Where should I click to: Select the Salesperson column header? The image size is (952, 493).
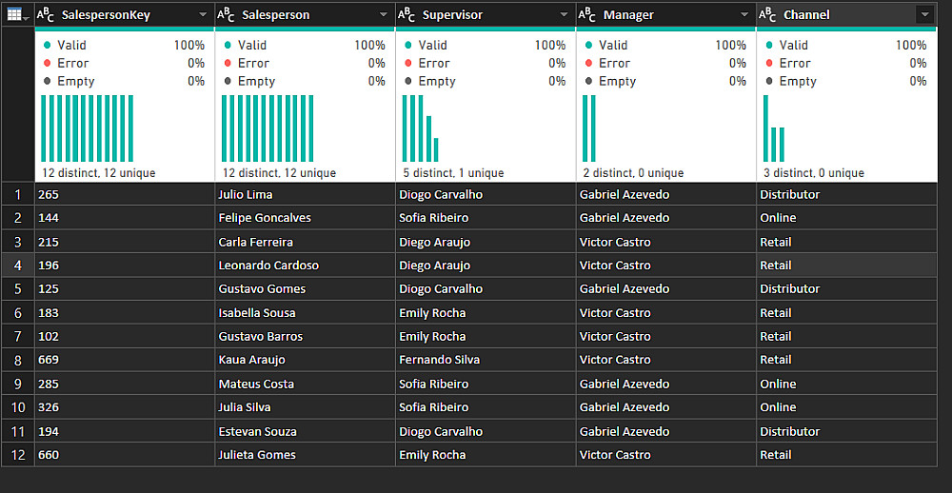tap(305, 15)
